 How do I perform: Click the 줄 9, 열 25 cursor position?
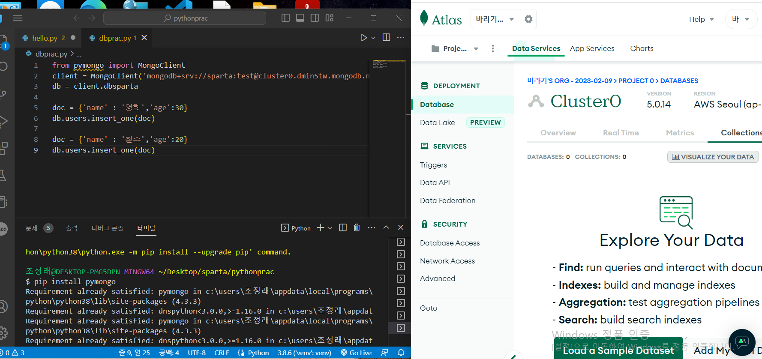[x=134, y=353]
